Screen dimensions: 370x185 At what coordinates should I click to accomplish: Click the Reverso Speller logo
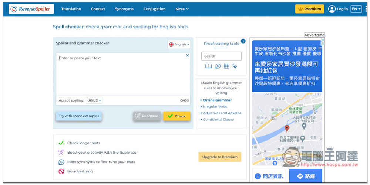pos(31,9)
